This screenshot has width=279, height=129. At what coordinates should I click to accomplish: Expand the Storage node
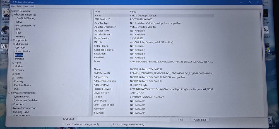pos(13,78)
